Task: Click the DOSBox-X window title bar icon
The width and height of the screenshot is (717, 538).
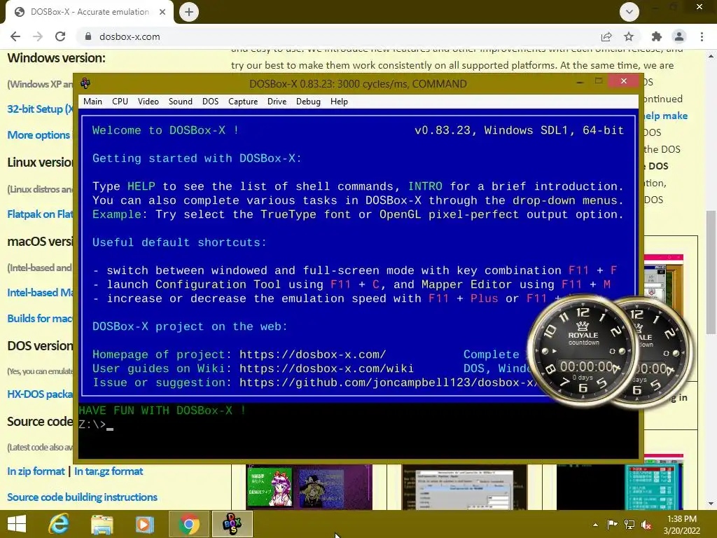Action: click(85, 83)
